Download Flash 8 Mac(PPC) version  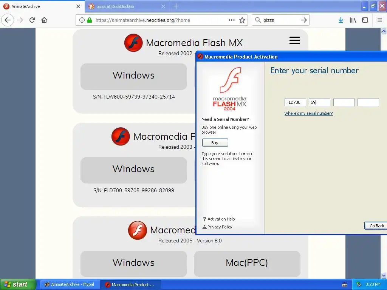pos(247,264)
